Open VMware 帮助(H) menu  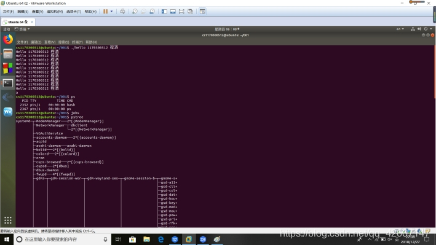(90, 12)
